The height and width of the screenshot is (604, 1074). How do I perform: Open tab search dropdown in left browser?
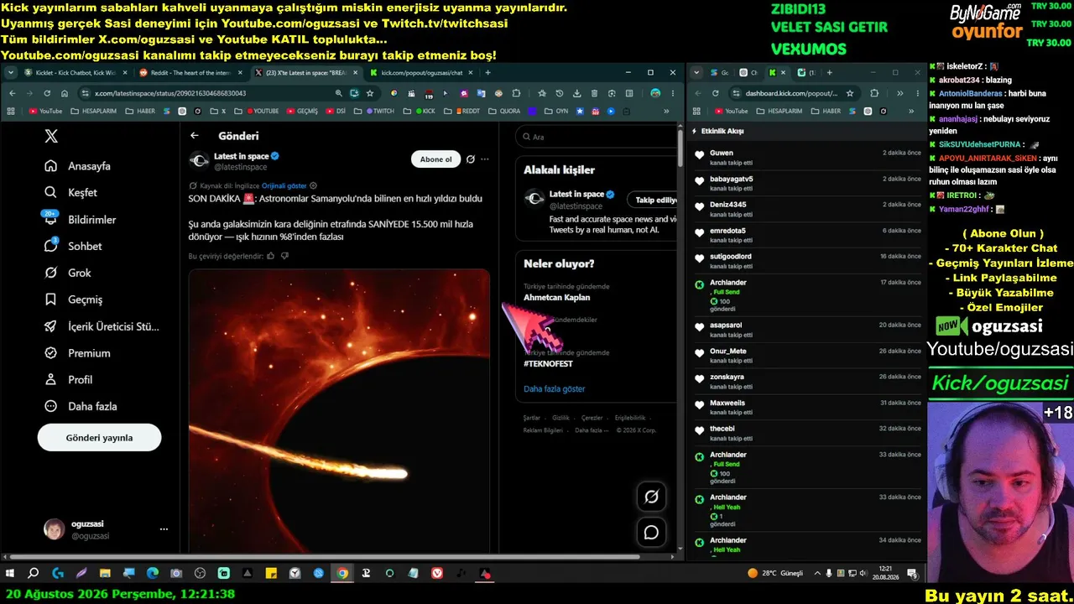click(11, 73)
